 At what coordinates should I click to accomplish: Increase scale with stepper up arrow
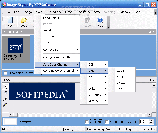tap(151, 121)
